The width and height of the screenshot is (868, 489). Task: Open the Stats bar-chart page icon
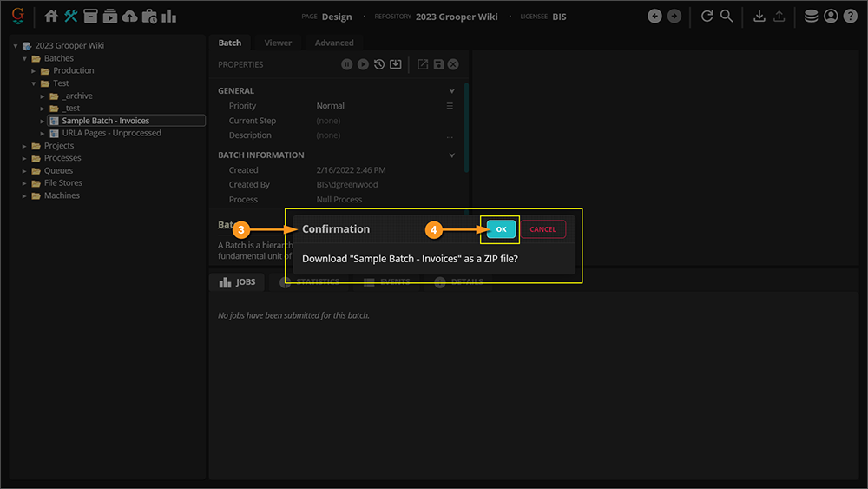[169, 16]
